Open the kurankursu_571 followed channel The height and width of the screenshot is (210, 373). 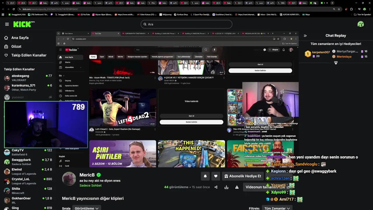point(28,87)
